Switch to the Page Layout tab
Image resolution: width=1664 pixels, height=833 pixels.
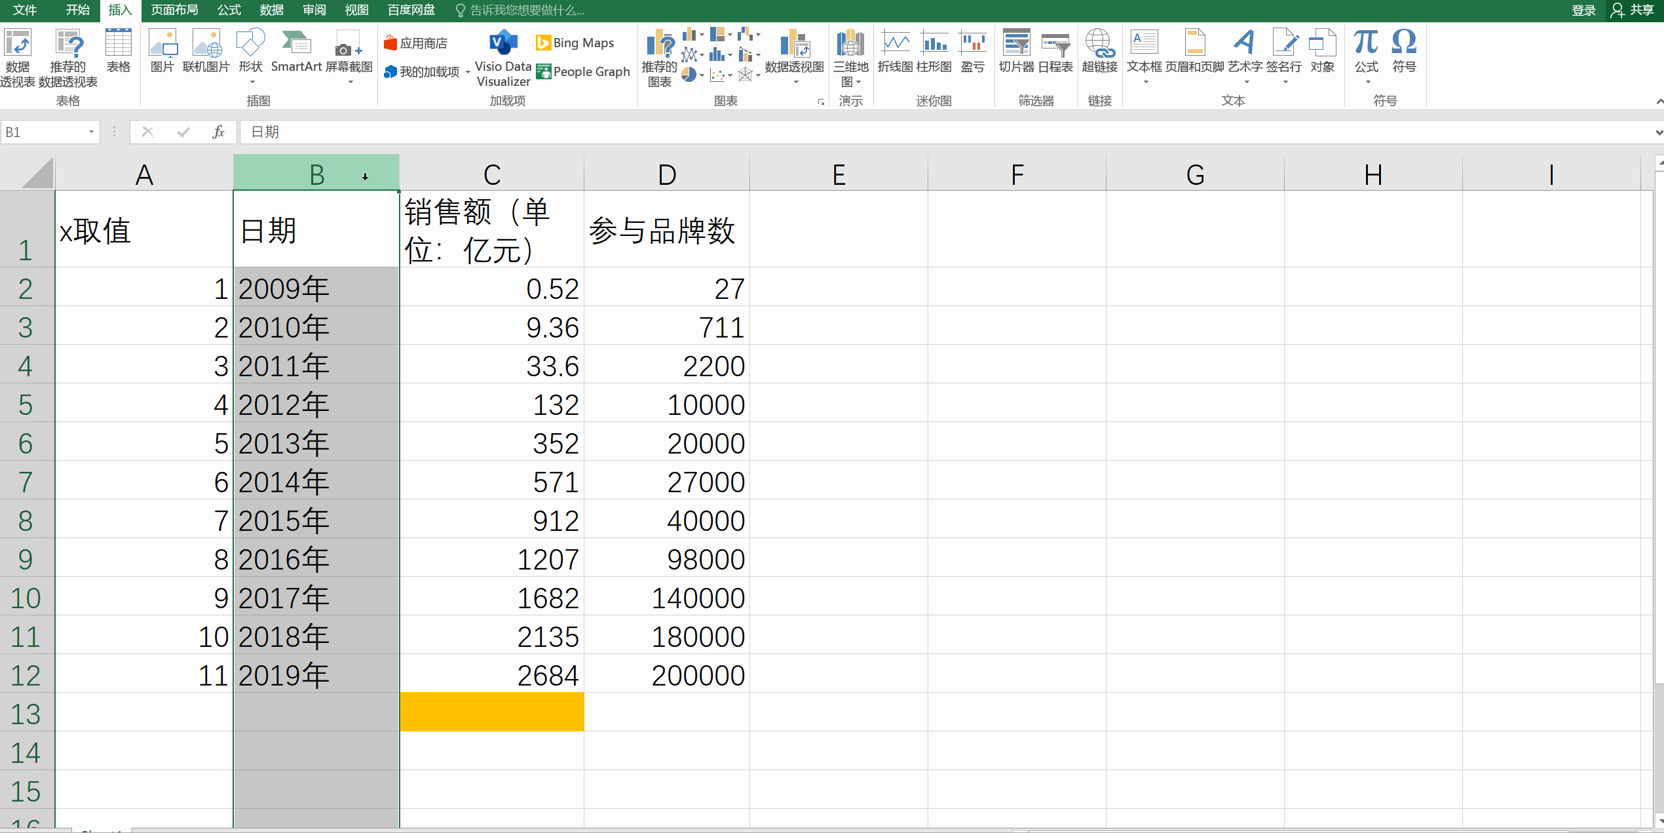pos(174,10)
